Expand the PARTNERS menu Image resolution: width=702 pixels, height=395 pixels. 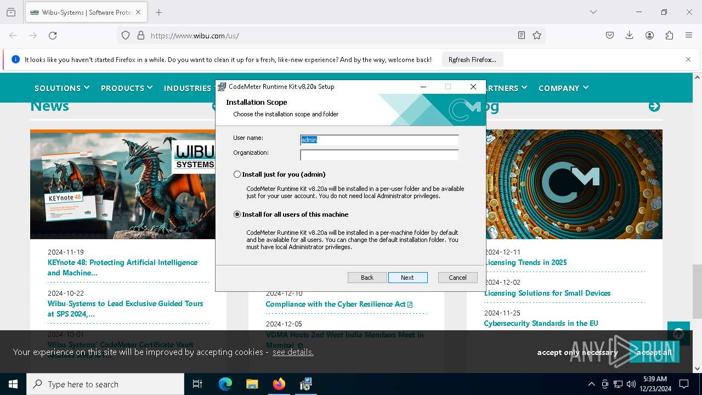point(507,88)
